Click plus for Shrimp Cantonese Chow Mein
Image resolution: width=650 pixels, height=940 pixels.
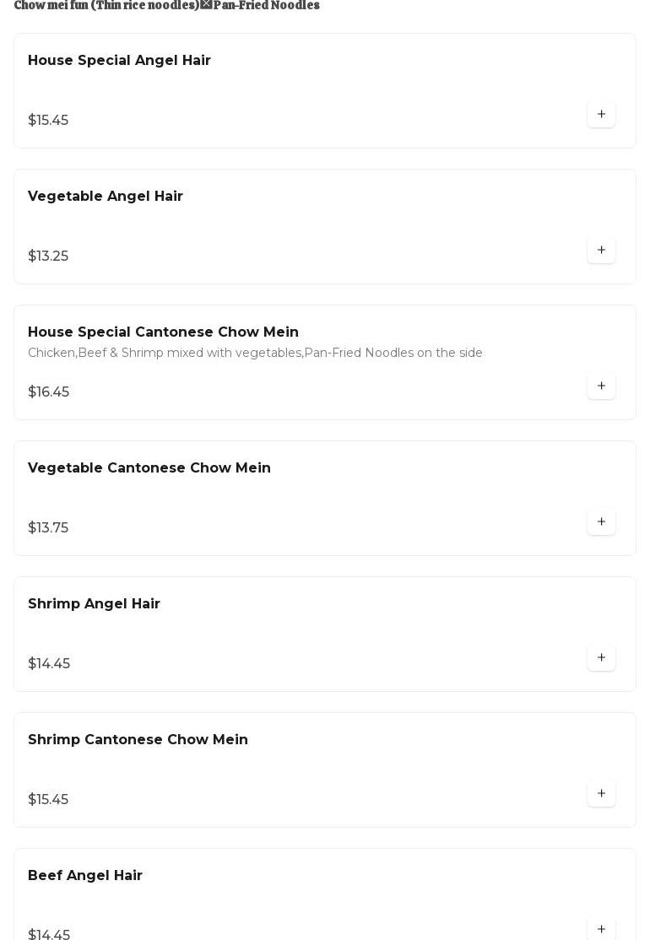point(601,794)
